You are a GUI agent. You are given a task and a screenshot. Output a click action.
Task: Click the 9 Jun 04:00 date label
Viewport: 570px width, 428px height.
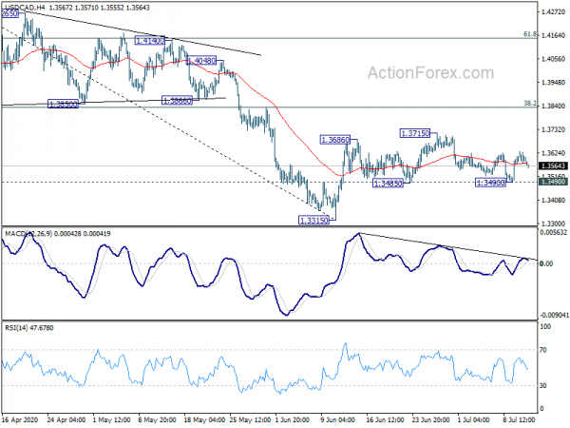coord(338,419)
